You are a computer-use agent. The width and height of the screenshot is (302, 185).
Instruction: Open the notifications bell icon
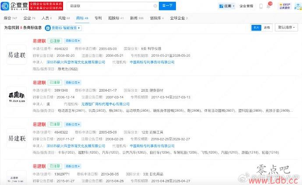[269, 6]
